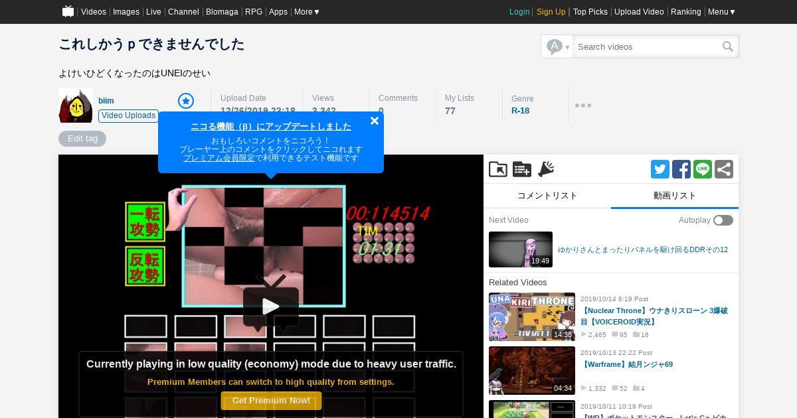The image size is (797, 418).
Task: Click the Login link
Action: [519, 12]
